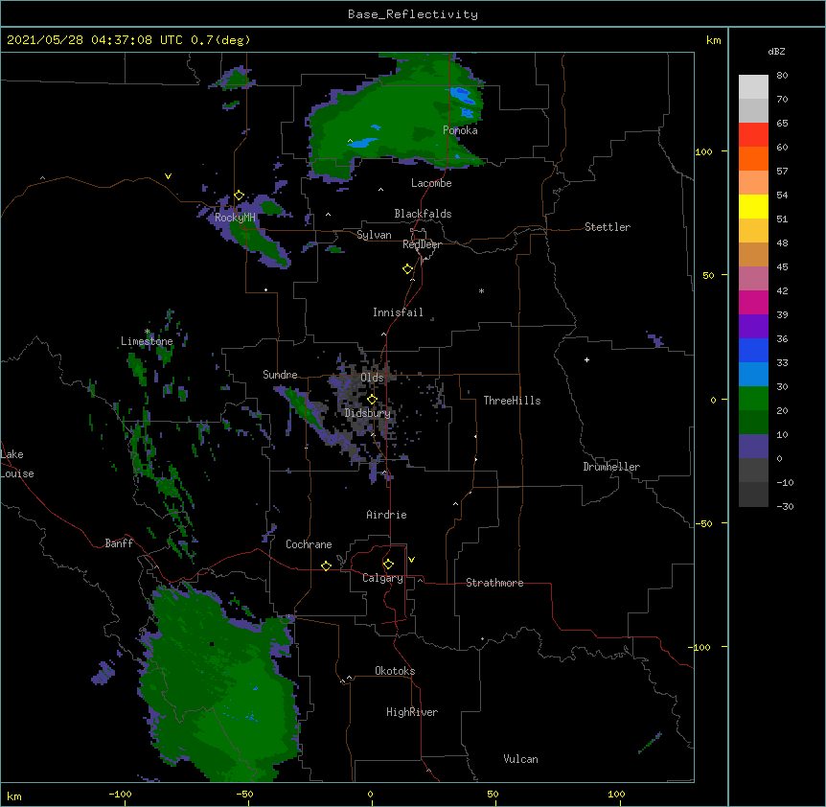Click the km unit label beside the timestamp row
Viewport: 826px width, 807px height.
click(x=713, y=40)
